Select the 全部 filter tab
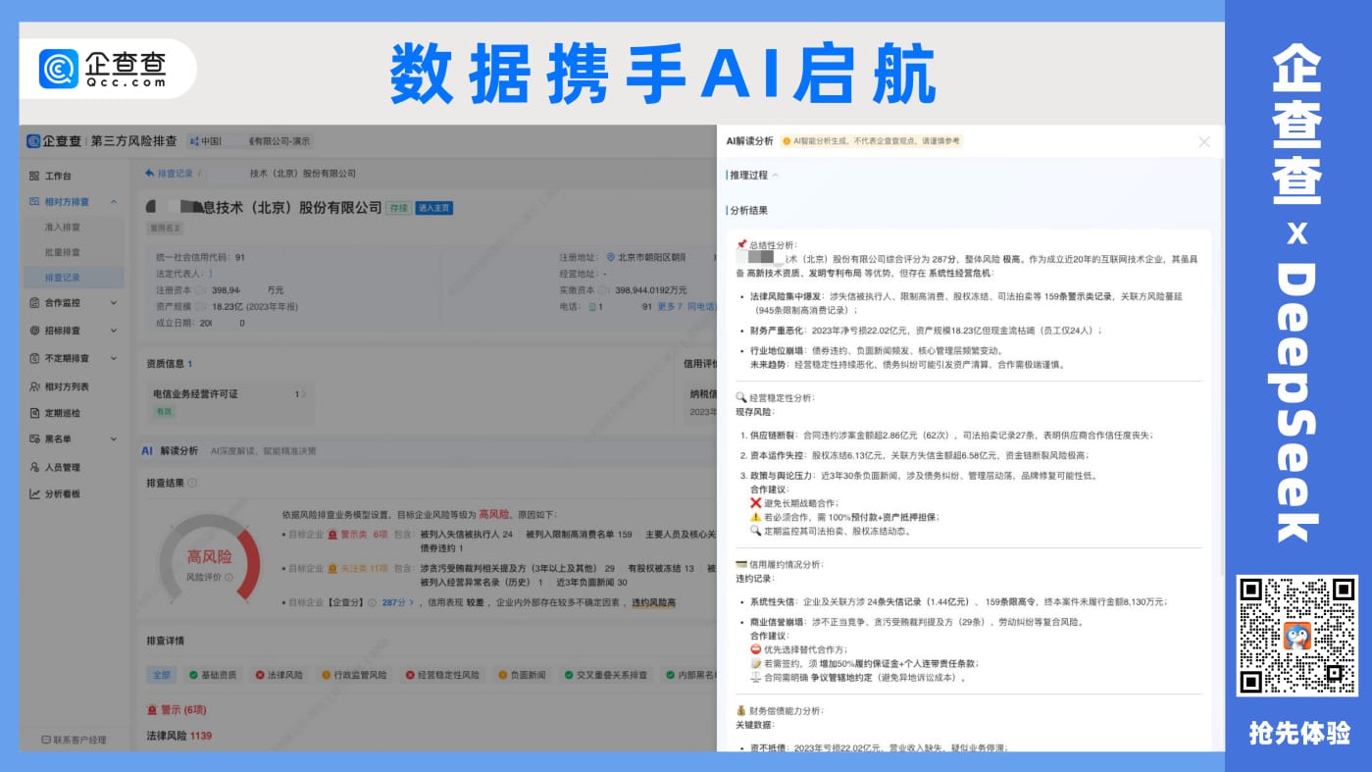Viewport: 1372px width, 772px height. pyautogui.click(x=161, y=675)
